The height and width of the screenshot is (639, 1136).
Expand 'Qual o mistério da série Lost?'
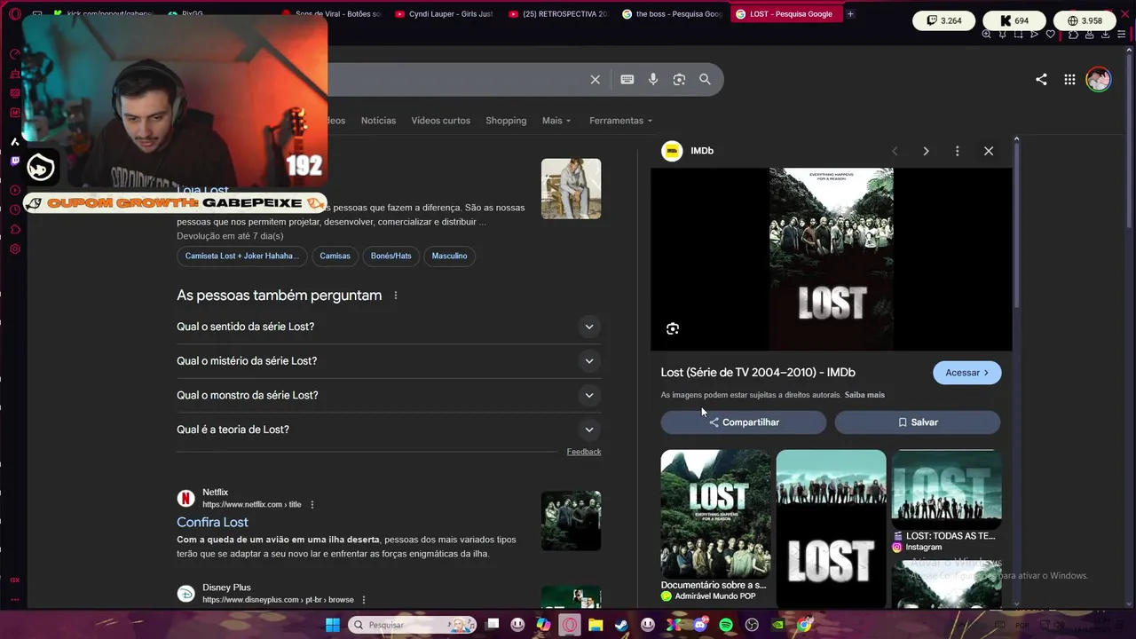[389, 361]
